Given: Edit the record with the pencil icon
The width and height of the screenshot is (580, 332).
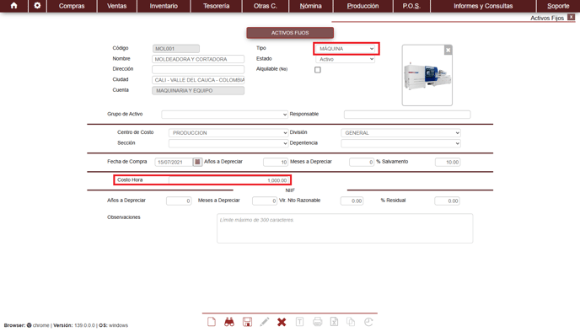Looking at the screenshot, I should [265, 322].
